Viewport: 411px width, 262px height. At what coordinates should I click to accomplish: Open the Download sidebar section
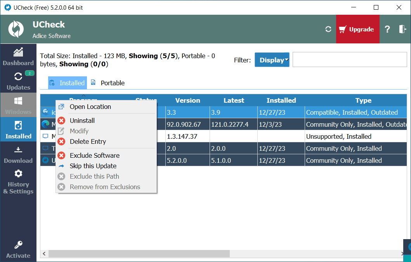pyautogui.click(x=18, y=154)
